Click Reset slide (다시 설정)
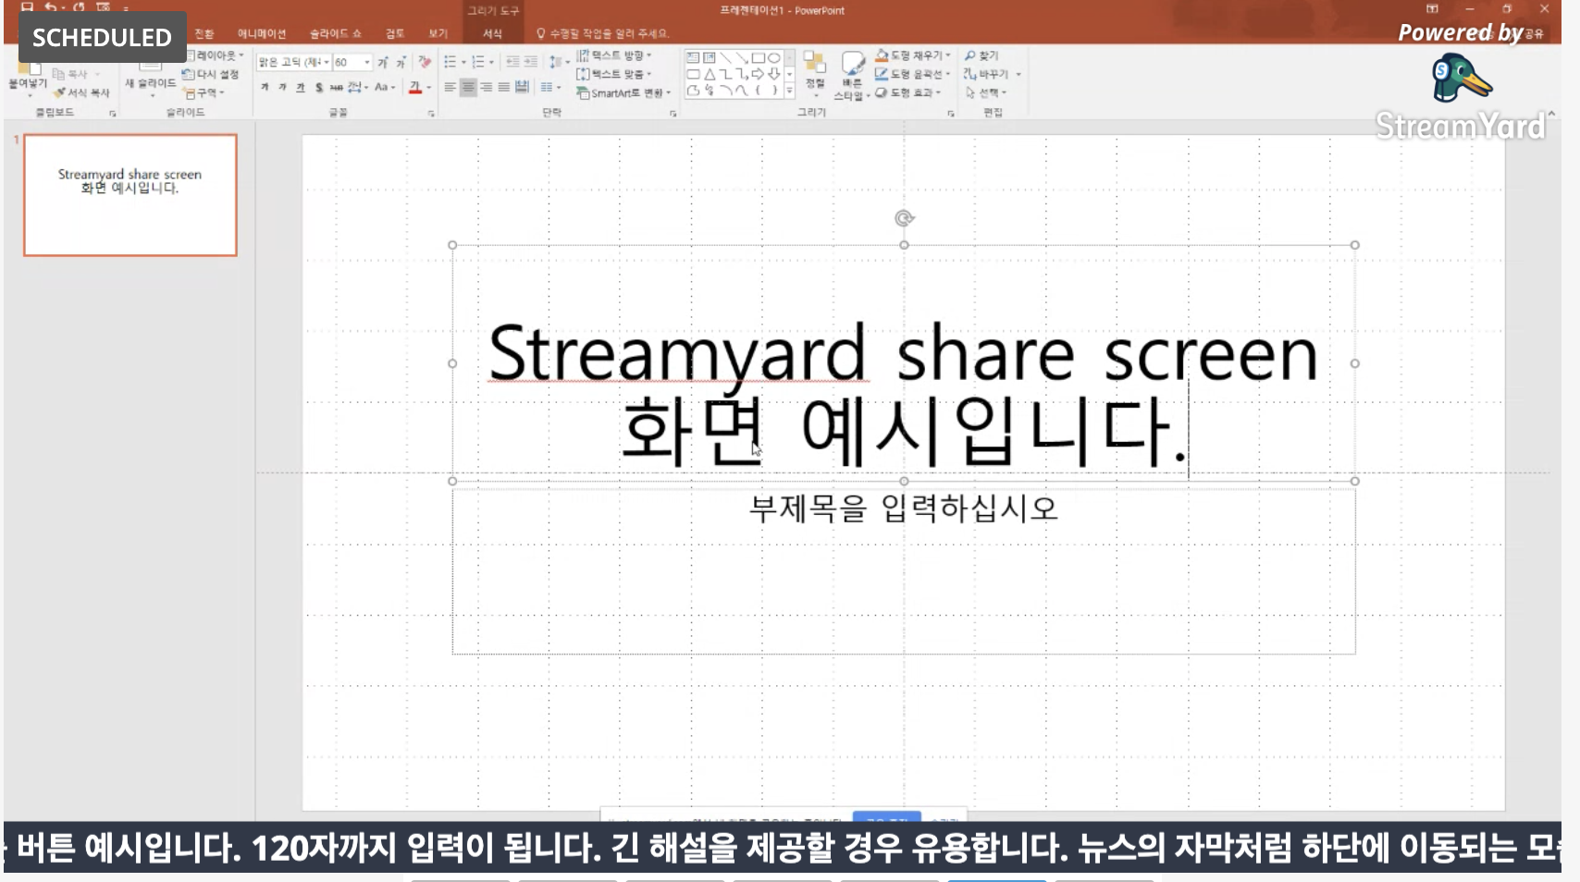The height and width of the screenshot is (882, 1580). [211, 74]
